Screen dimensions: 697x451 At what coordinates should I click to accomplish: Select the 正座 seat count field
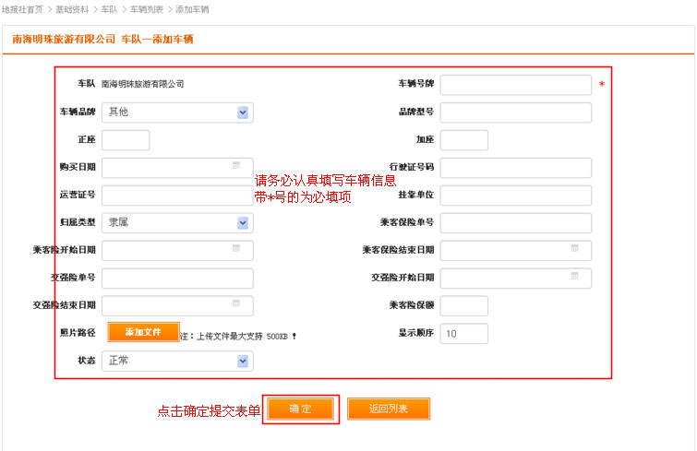pos(126,140)
